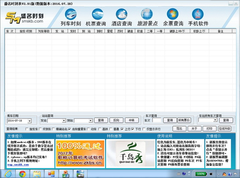The image size is (240, 178).
Task: Click the 中转 transfer button
Action: 132,120
